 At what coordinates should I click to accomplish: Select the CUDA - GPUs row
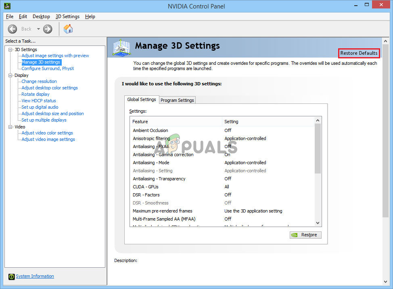(x=222, y=187)
